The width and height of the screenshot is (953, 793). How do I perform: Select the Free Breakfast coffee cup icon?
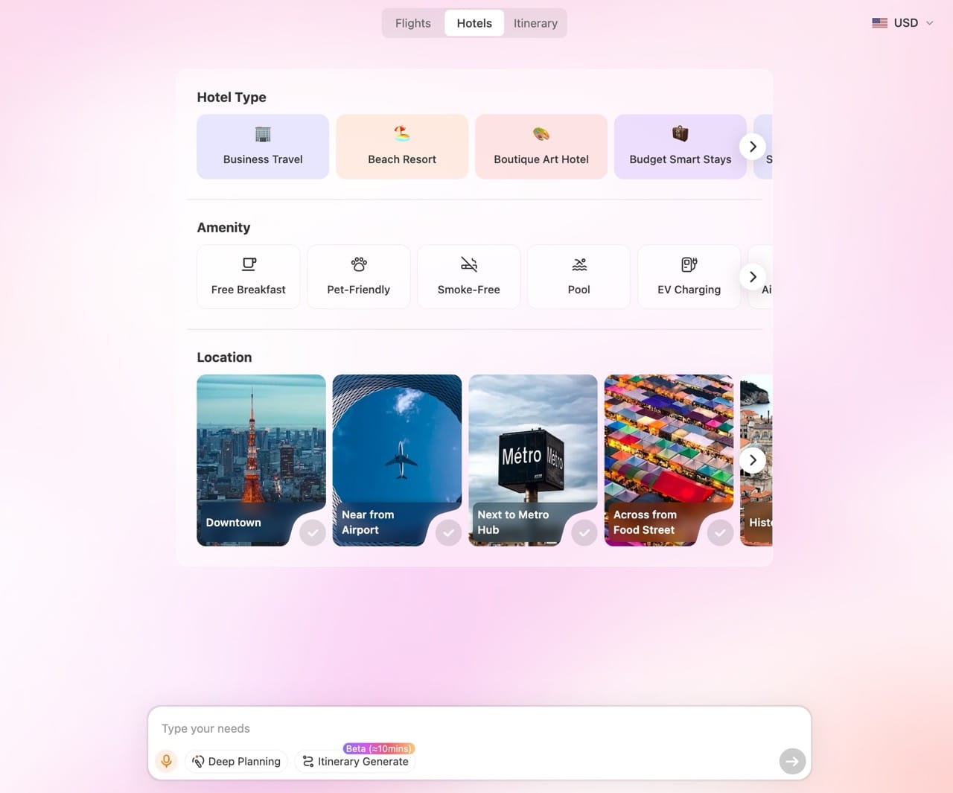point(249,264)
